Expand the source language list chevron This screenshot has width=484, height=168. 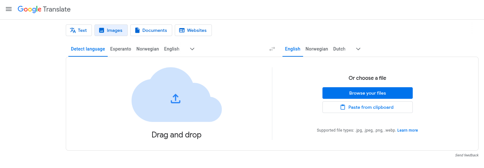[x=192, y=49]
